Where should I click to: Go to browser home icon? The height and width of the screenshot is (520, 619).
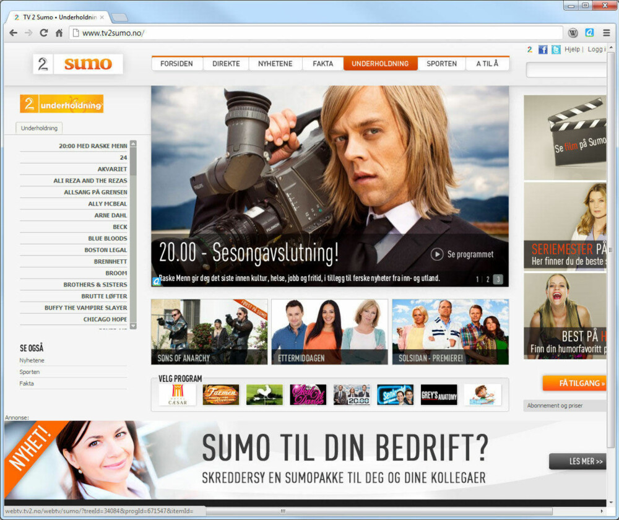click(59, 33)
